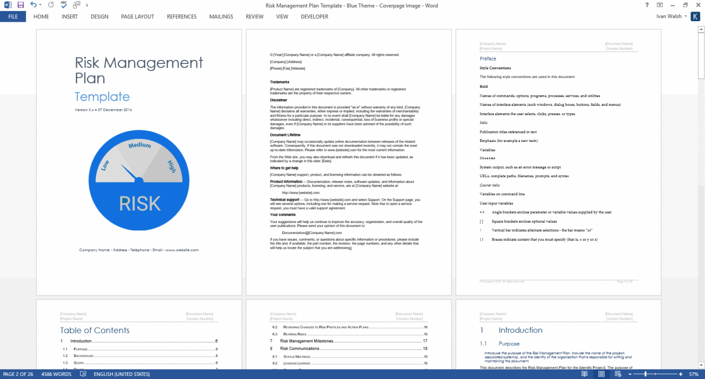705x379 pixels.
Task: Open the Word application menu dropdown
Action: (8, 5)
